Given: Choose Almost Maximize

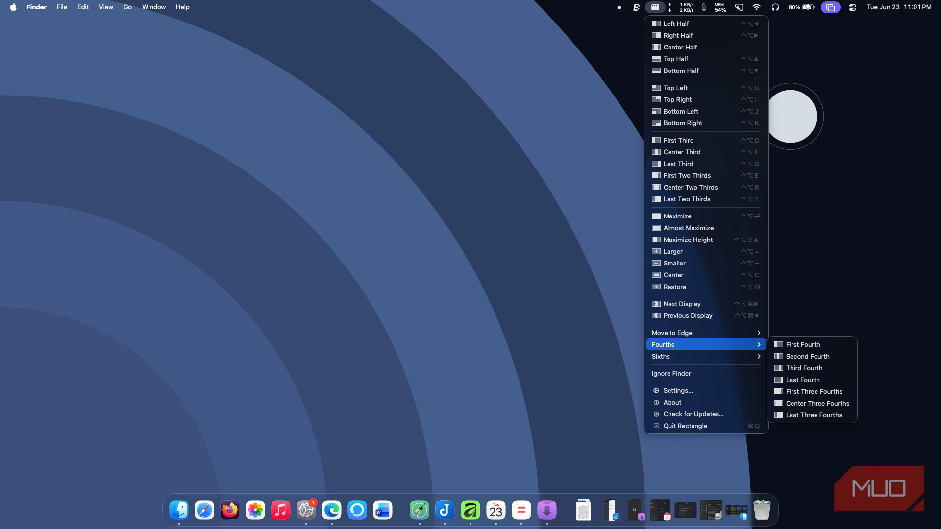Looking at the screenshot, I should point(706,228).
